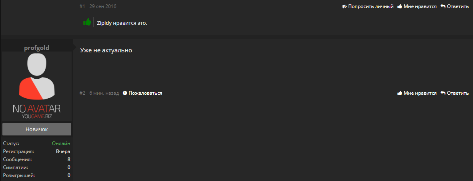This screenshot has width=473, height=181.
Task: Click the reply arrow icon on post #2
Action: pos(443,93)
